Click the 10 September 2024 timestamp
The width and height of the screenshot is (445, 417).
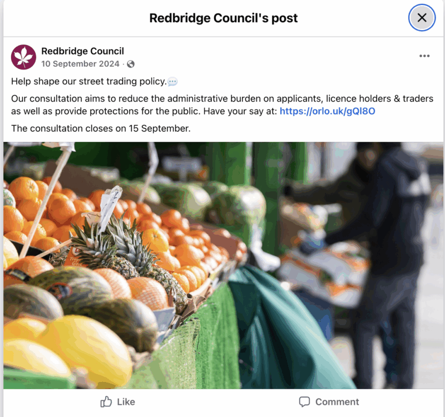tap(80, 64)
